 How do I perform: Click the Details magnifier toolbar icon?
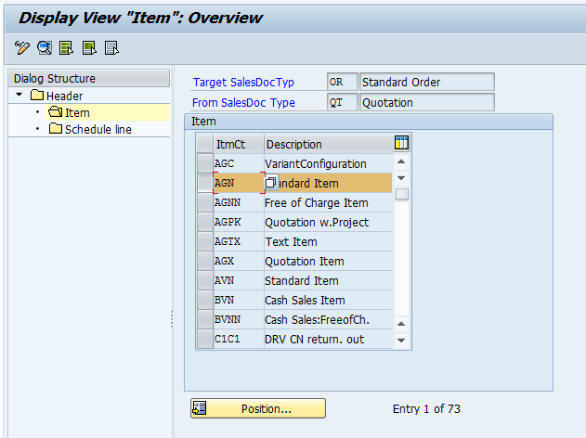(x=45, y=47)
